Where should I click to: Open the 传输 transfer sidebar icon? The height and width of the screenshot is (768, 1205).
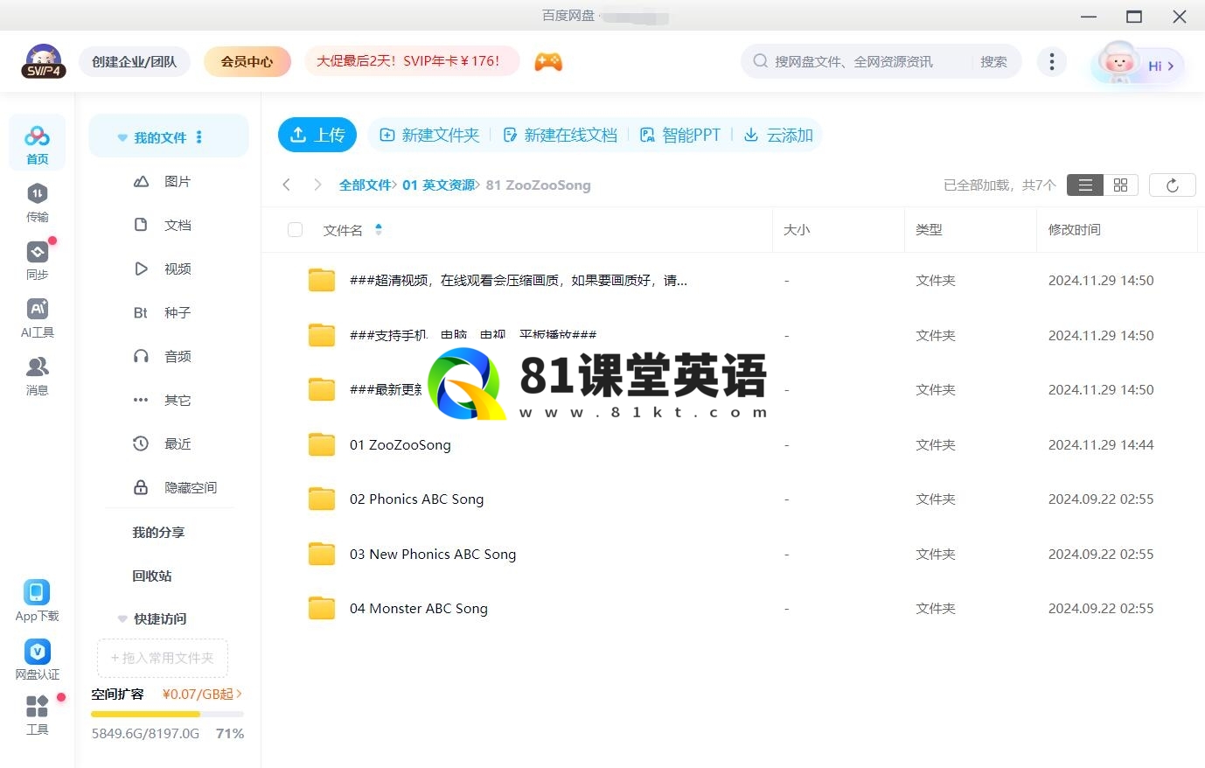coord(37,202)
